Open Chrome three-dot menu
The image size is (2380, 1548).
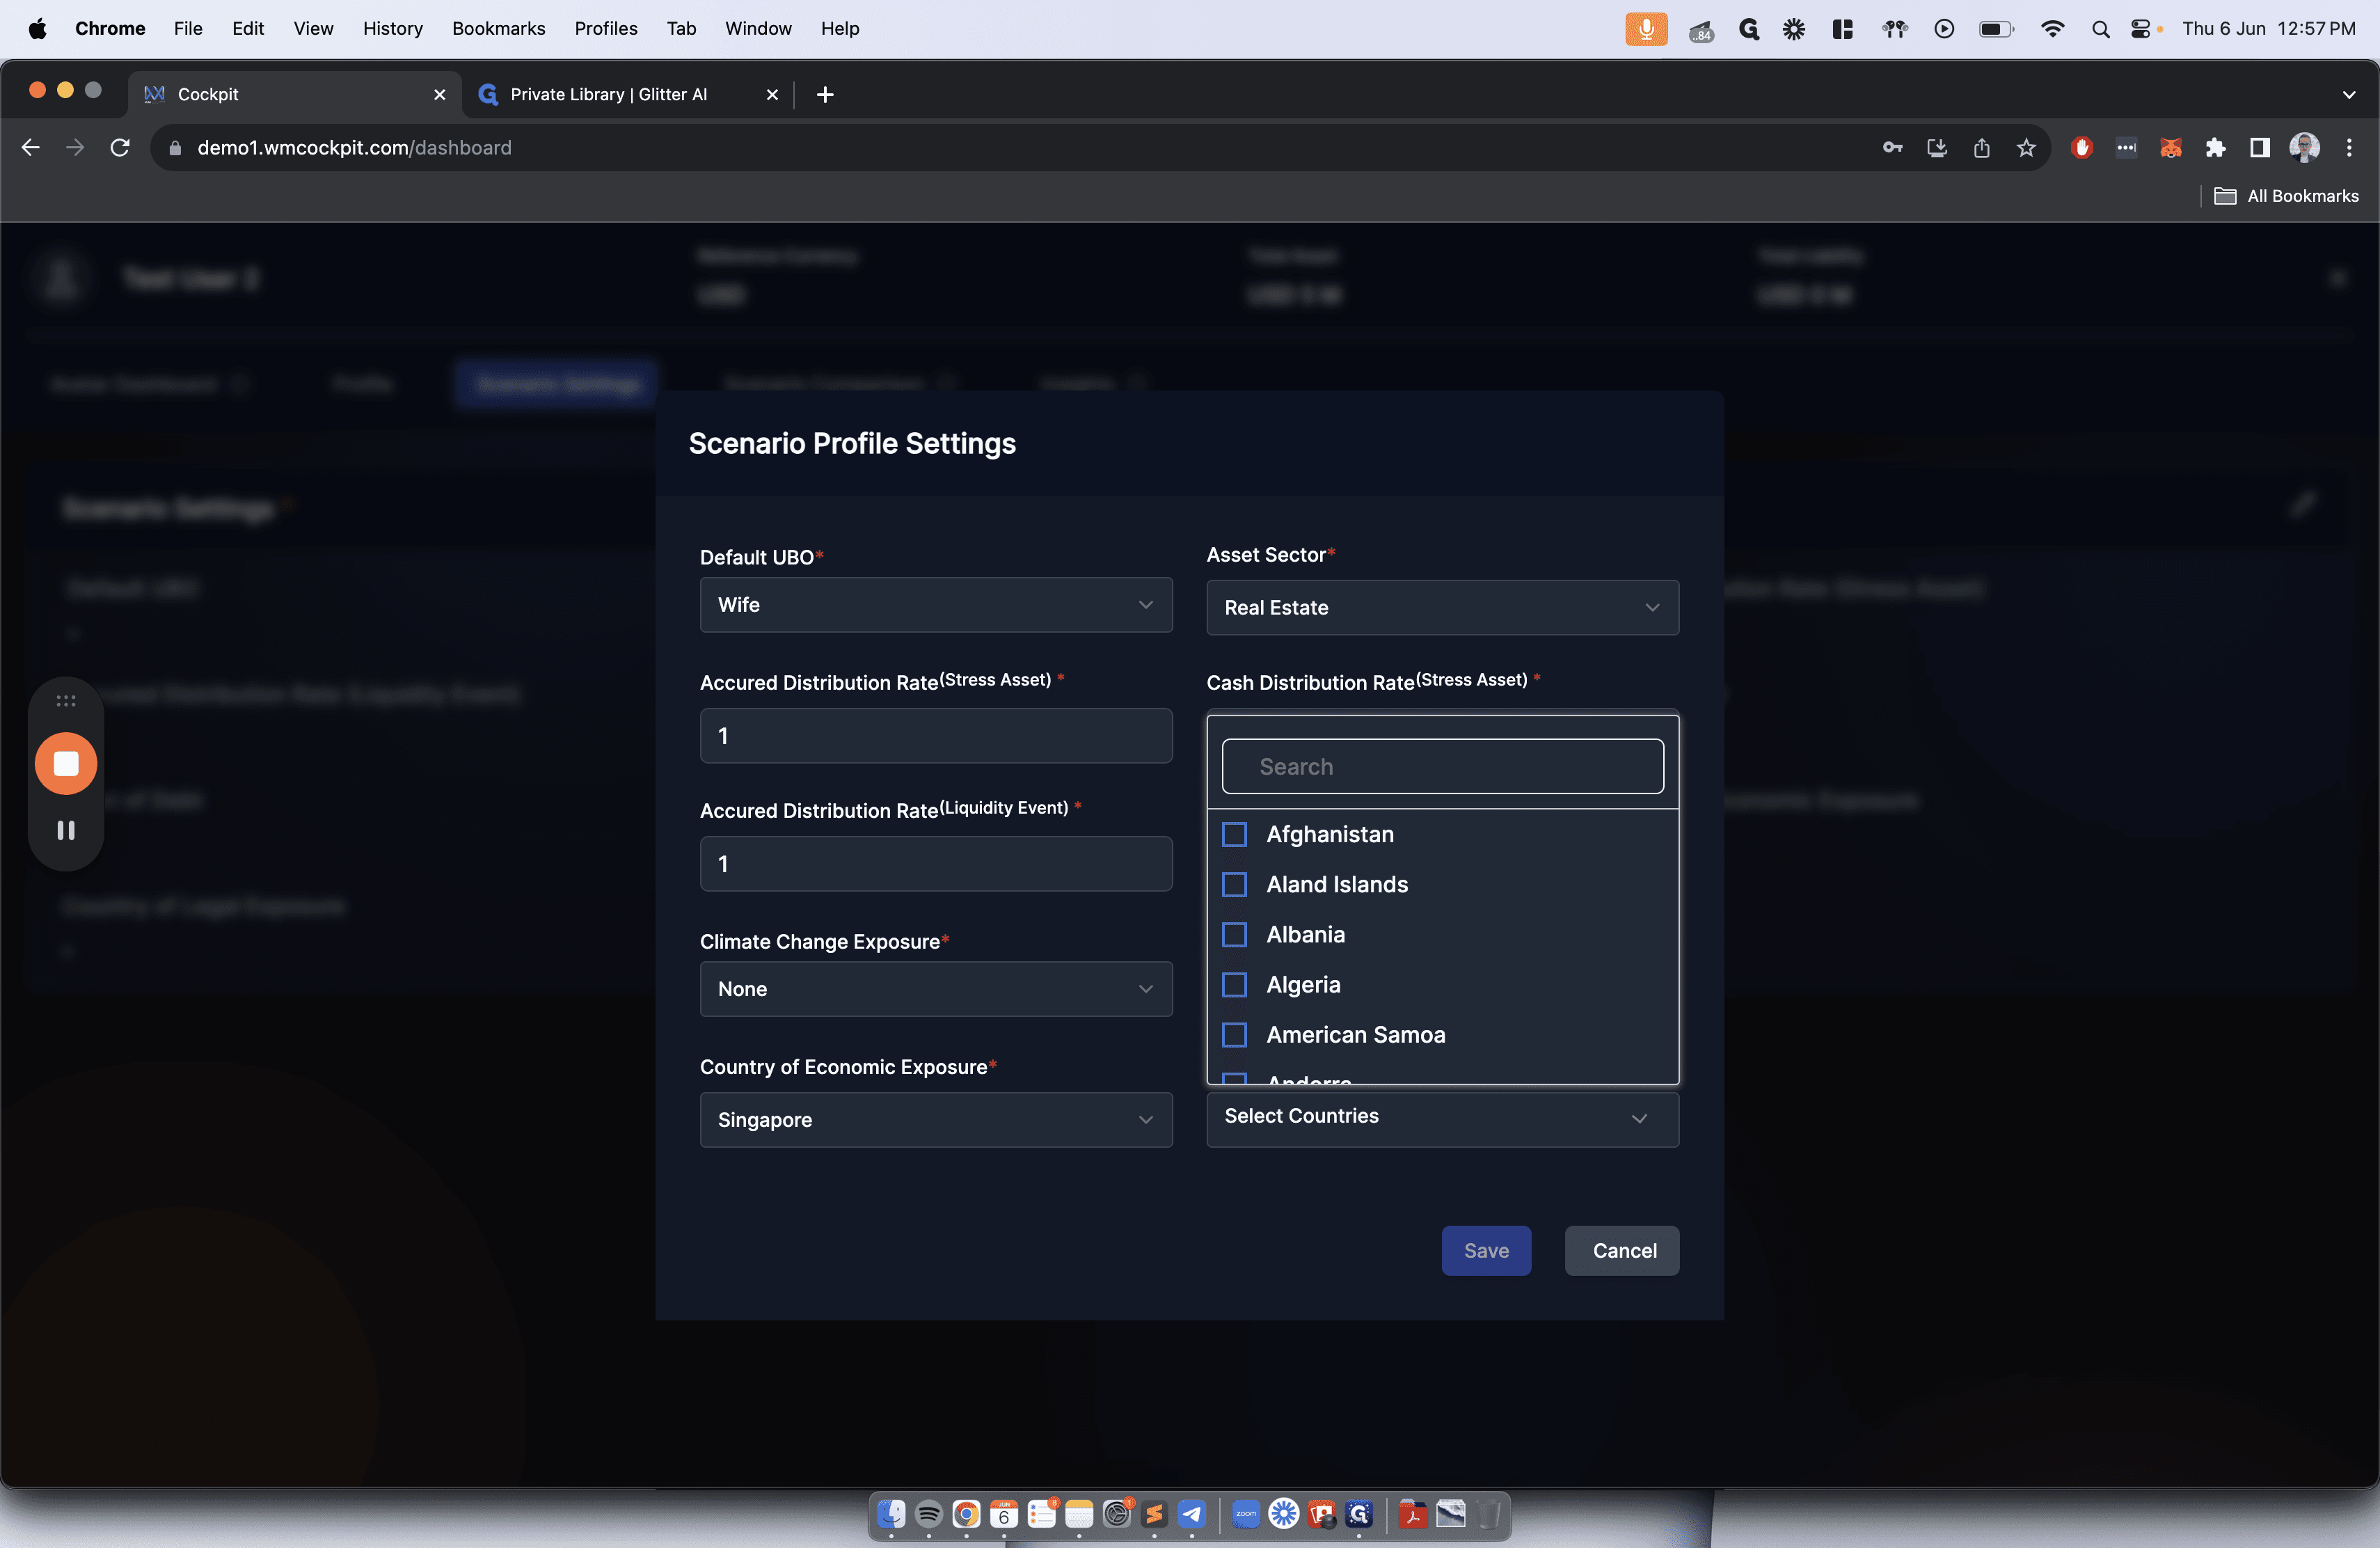[2349, 148]
